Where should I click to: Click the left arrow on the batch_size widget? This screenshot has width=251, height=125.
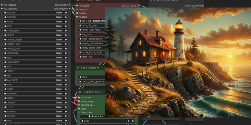point(80,57)
